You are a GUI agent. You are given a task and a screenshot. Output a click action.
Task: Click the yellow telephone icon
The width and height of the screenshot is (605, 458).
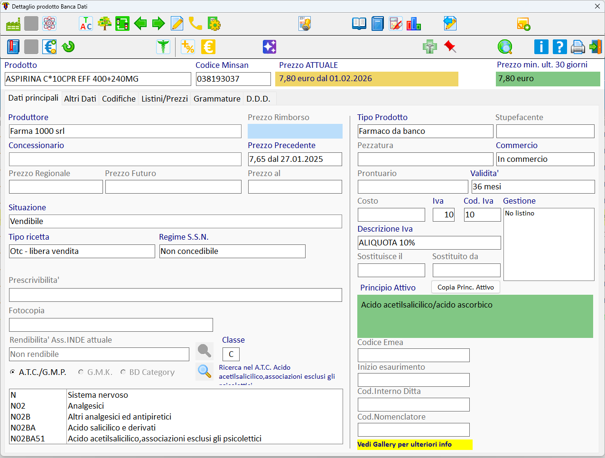(195, 24)
